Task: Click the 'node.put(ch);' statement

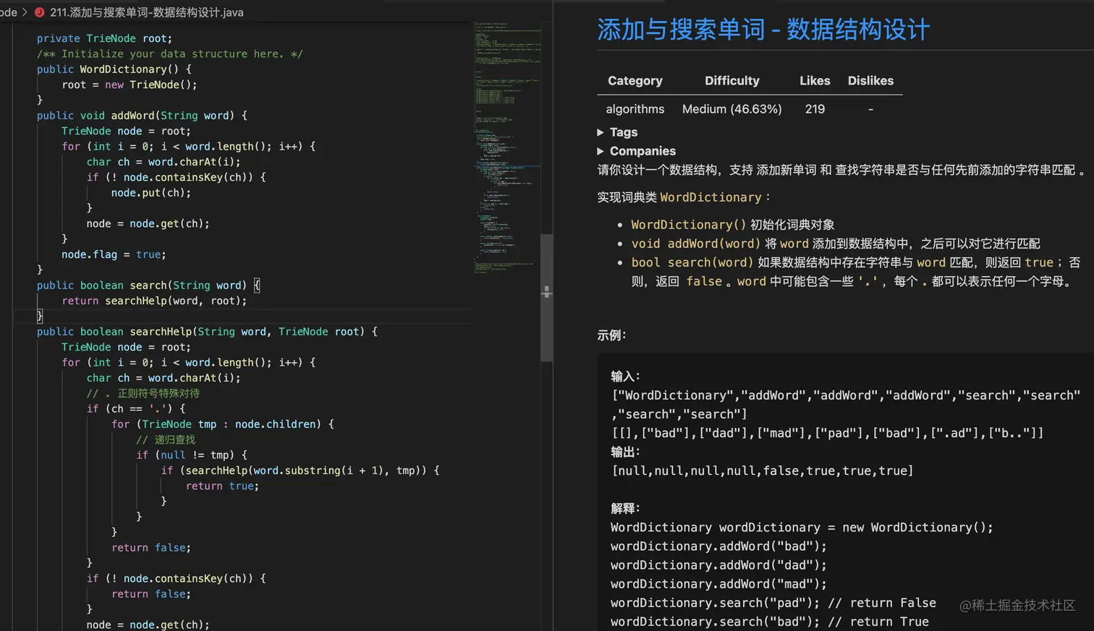Action: click(151, 193)
